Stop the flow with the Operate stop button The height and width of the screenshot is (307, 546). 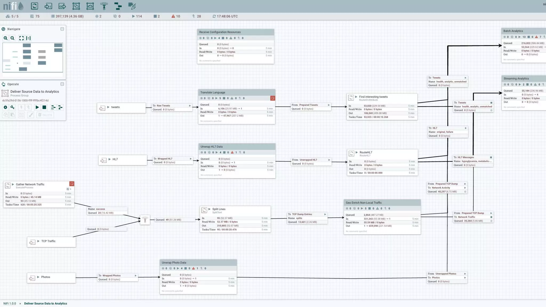coord(44,107)
